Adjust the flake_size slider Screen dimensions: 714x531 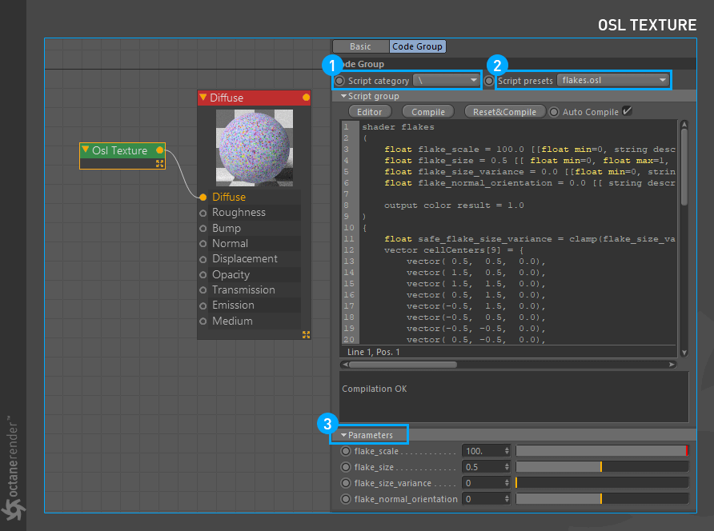(x=601, y=467)
